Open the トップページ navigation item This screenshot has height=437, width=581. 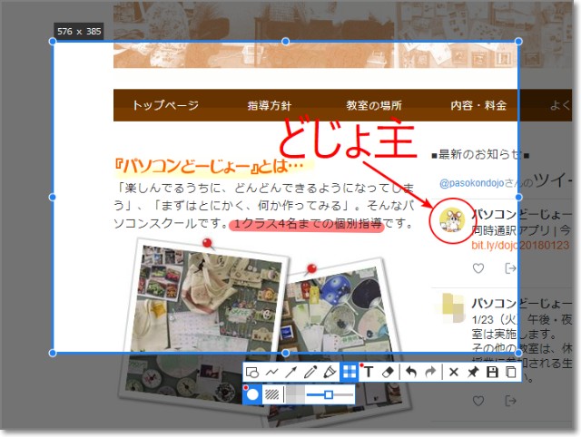click(165, 105)
